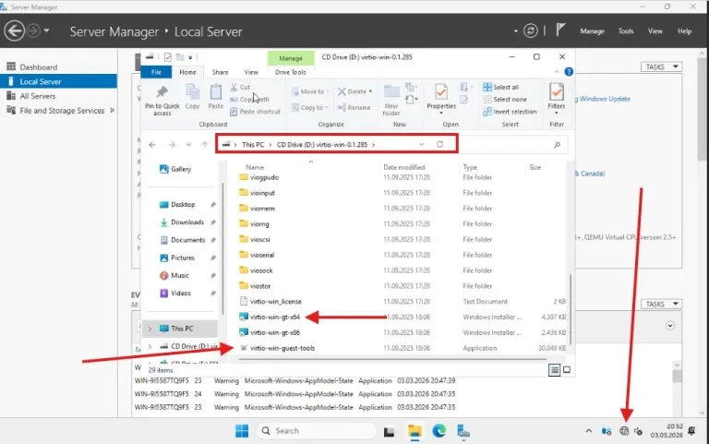Open Dashboard in Server Manager
Screen dimensions: 709x444
click(39, 66)
